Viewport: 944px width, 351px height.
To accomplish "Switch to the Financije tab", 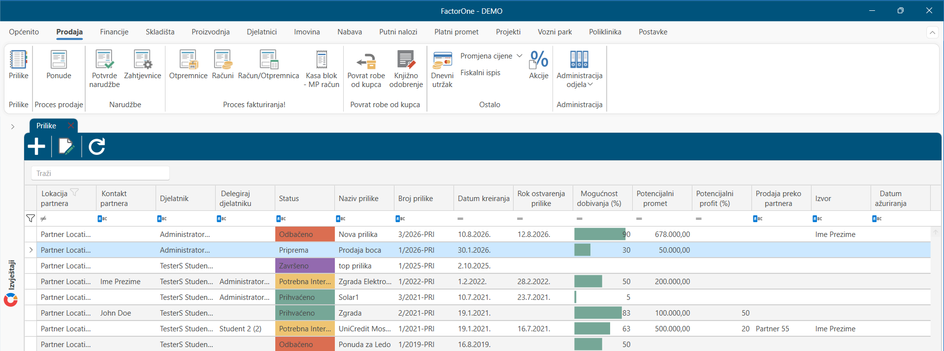I will click(114, 32).
